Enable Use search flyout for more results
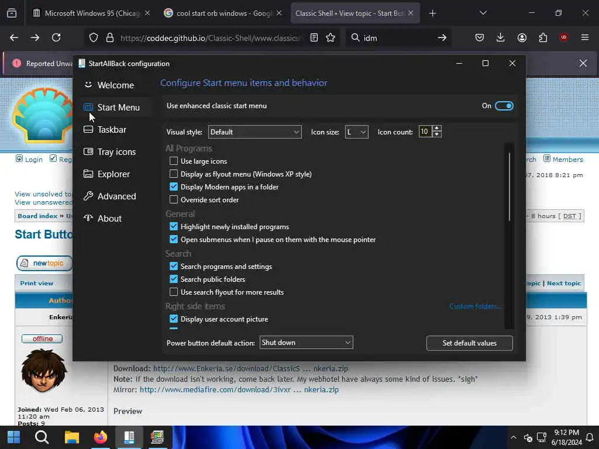The width and height of the screenshot is (599, 449). [x=173, y=292]
